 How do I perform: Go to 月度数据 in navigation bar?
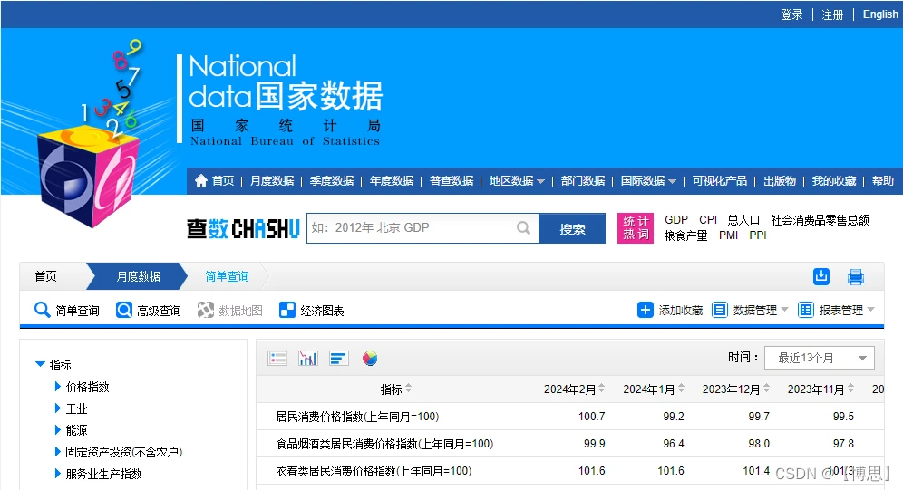coord(272,180)
